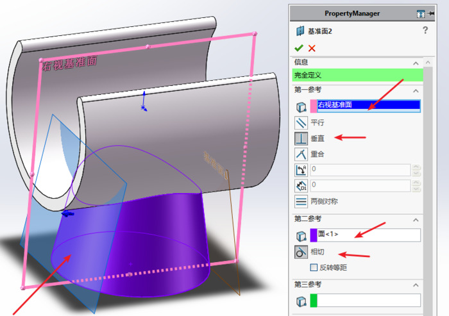449x316 pixels.
Task: Toggle the 两侧对称 (Mid Plane) option
Action: pos(301,202)
